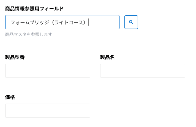
Task: Click the 商品マスタを参照します helper text
Action: click(x=29, y=34)
